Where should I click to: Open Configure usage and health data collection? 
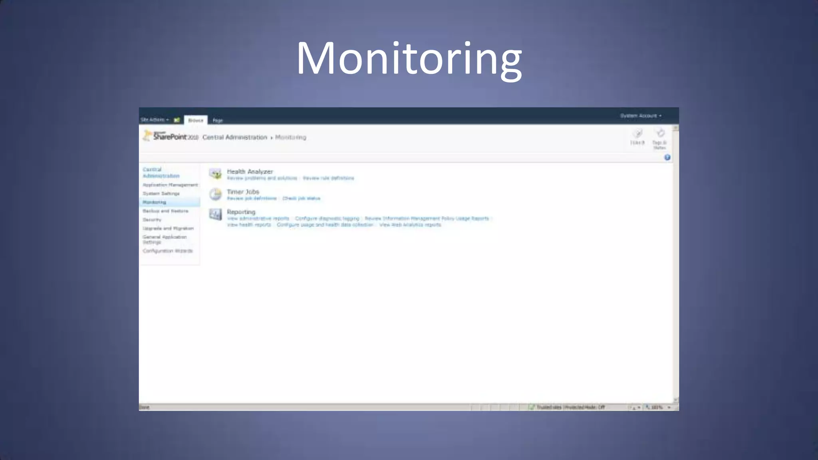tap(325, 225)
